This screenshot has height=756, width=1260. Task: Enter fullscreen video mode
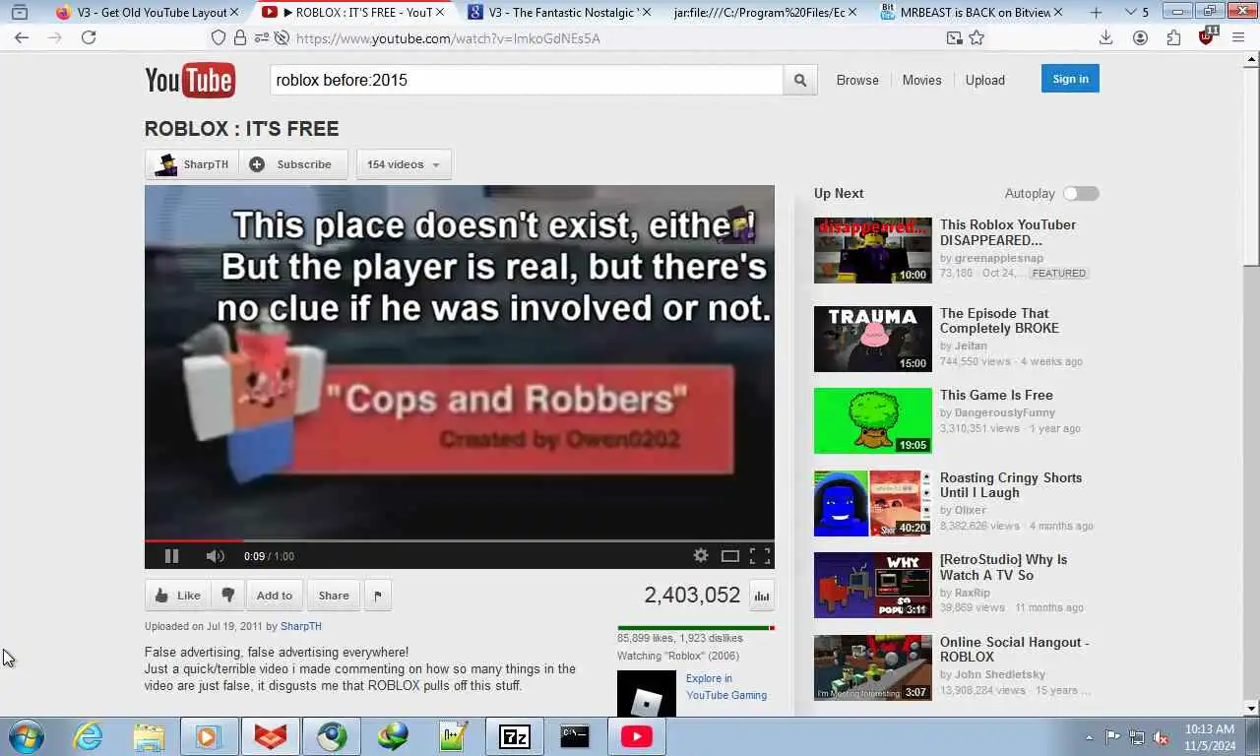760,556
